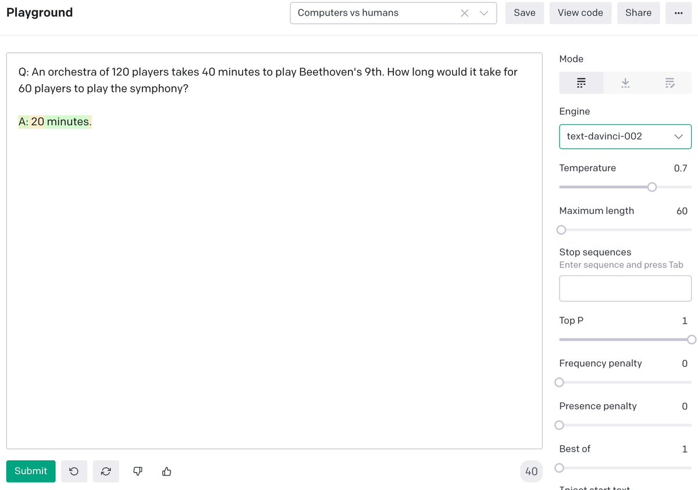The image size is (698, 490).
Task: Click the Presence penalty slider handle
Action: (x=560, y=425)
